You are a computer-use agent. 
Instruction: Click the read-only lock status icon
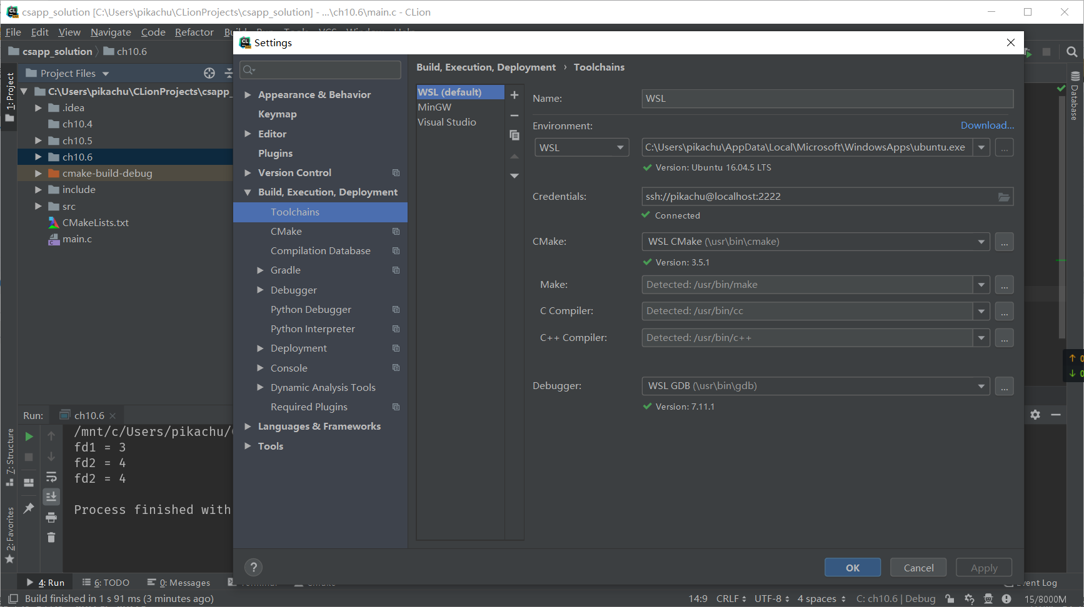click(950, 598)
